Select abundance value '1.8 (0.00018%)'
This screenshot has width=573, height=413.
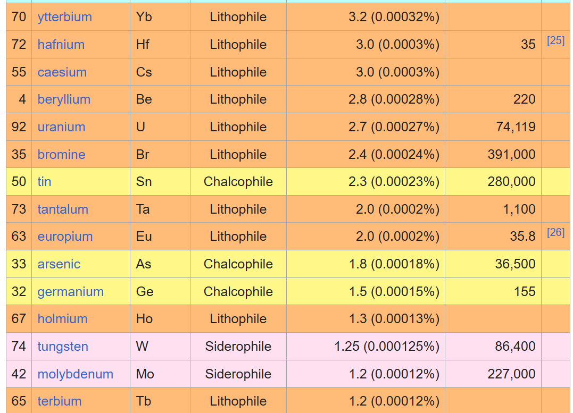[394, 264]
